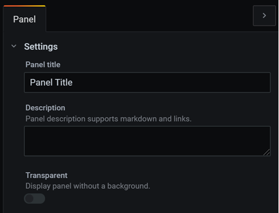Select the Transparent option label
The image size is (279, 213).
pos(46,176)
